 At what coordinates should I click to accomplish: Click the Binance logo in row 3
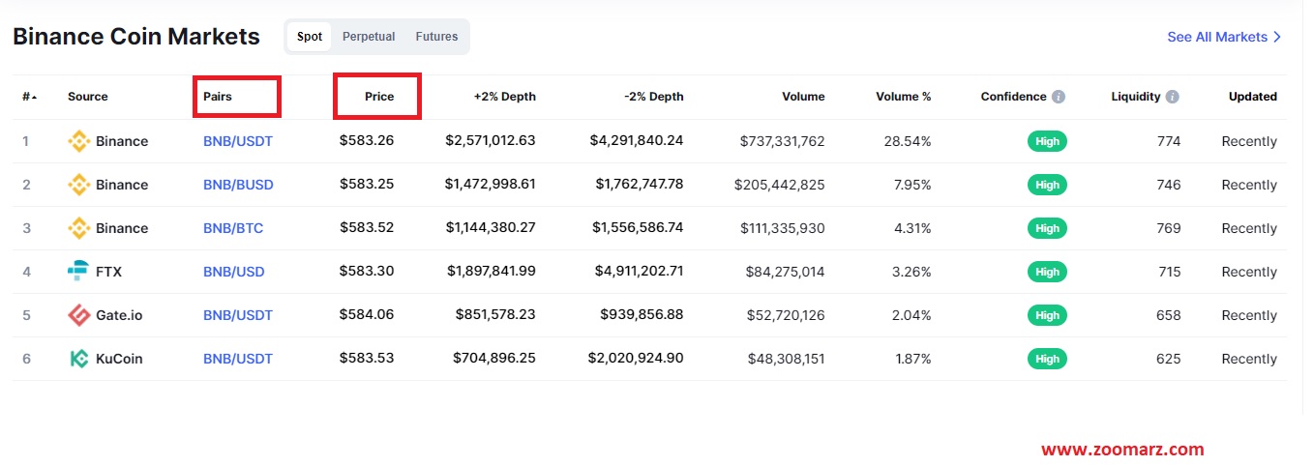click(x=78, y=228)
